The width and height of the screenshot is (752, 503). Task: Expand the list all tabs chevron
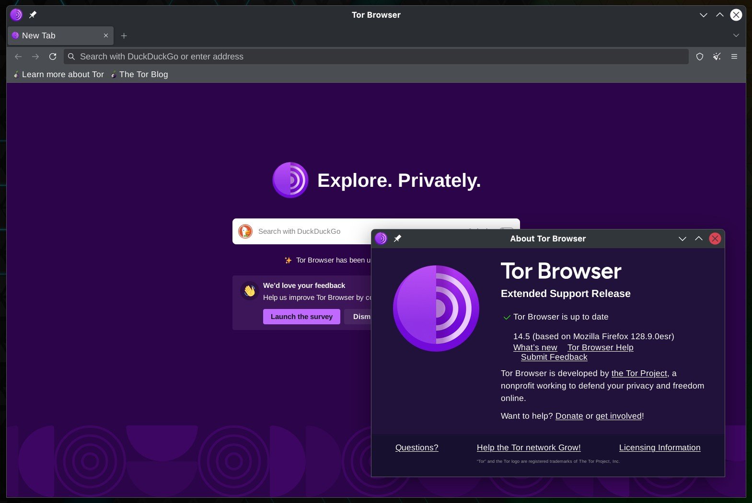(736, 35)
